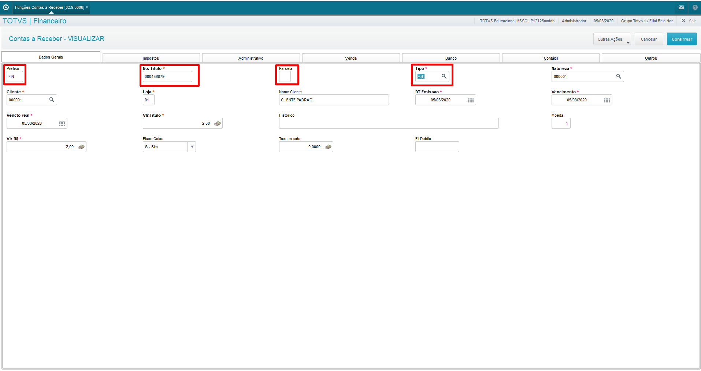The height and width of the screenshot is (371, 701).
Task: Close the Funções Contas a Receber tab
Action: [x=87, y=7]
